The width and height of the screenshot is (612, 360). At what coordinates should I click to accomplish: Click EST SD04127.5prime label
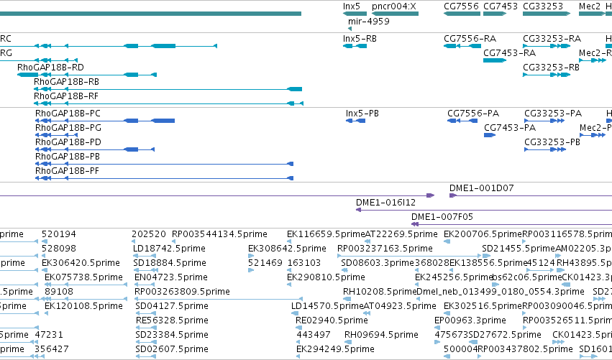click(172, 307)
